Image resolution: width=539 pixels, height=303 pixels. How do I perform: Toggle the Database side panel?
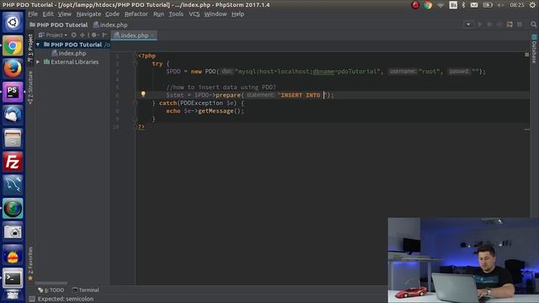point(534,49)
